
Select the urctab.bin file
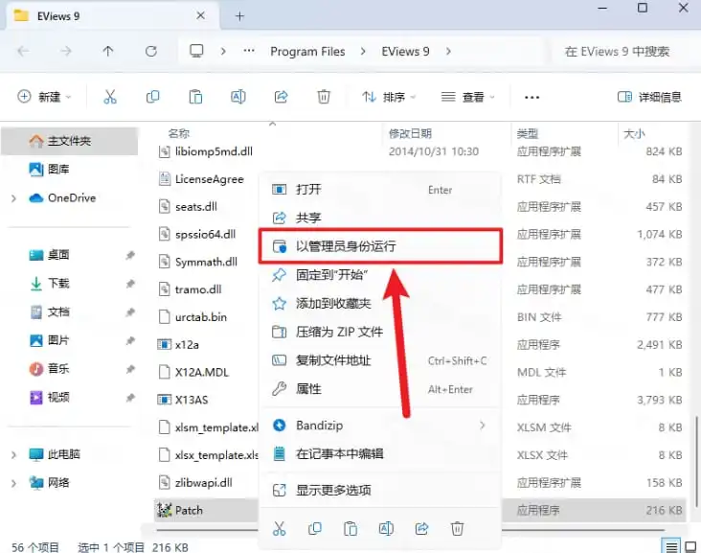[201, 317]
